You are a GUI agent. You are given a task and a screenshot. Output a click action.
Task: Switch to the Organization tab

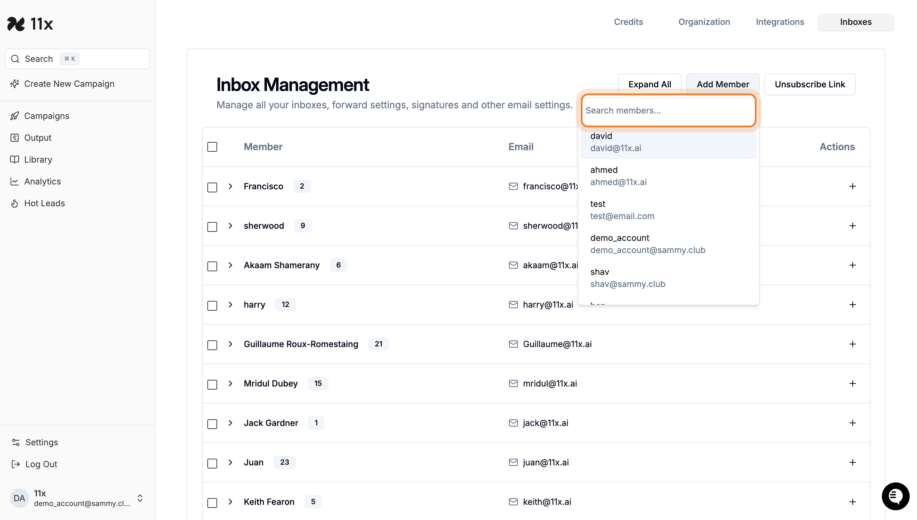704,22
